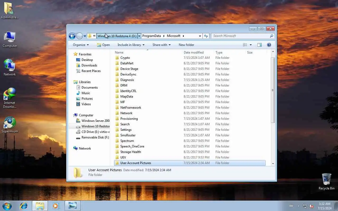This screenshot has height=211, width=338.
Task: Select the NetFramework folder
Action: tap(190, 108)
